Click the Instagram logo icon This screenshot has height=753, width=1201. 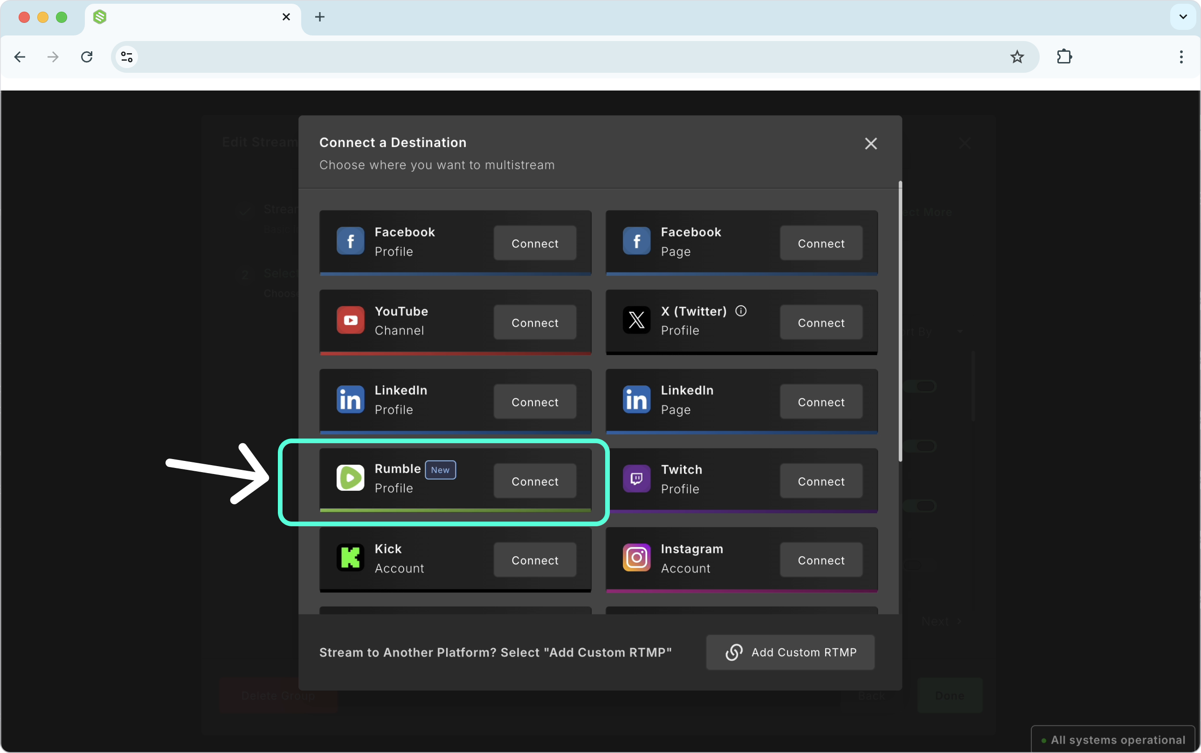[x=636, y=557]
